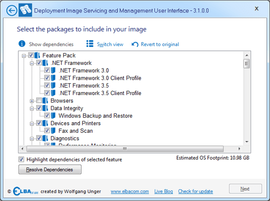The width and height of the screenshot is (270, 201).
Task: Click the horizontal scrollbar left arrow
Action: pos(22,149)
